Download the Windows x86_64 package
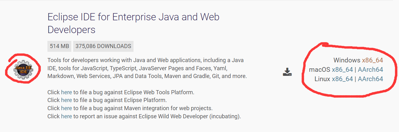This screenshot has height=132, width=399. point(372,60)
